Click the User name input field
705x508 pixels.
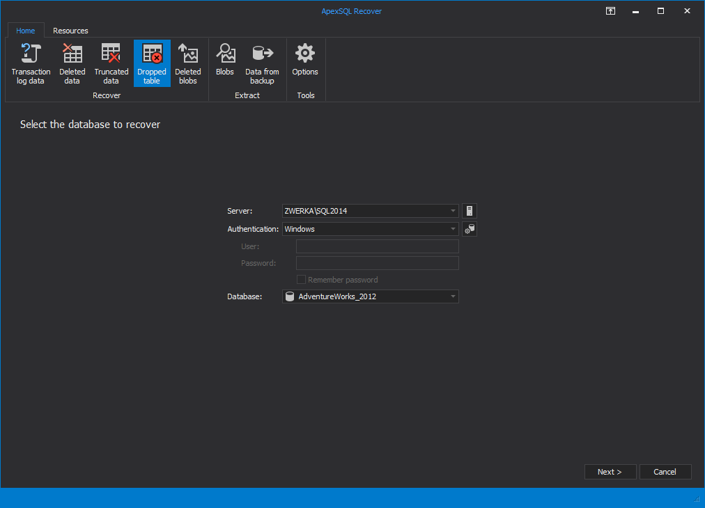(377, 246)
